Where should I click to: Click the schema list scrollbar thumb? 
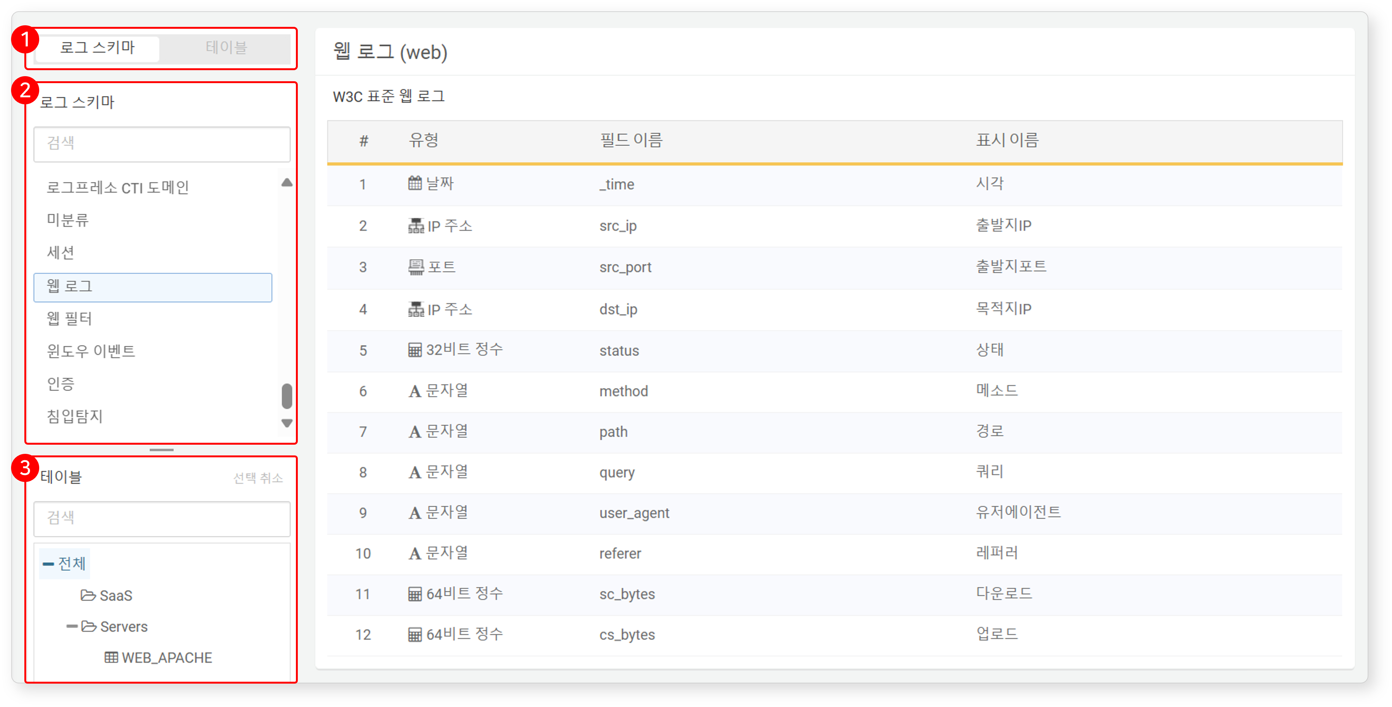click(x=287, y=396)
